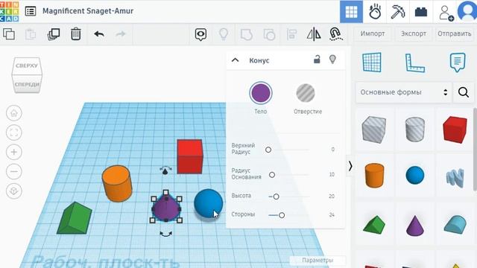This screenshot has height=268, width=477.
Task: Edit the Стороны value 24
Action: click(332, 215)
